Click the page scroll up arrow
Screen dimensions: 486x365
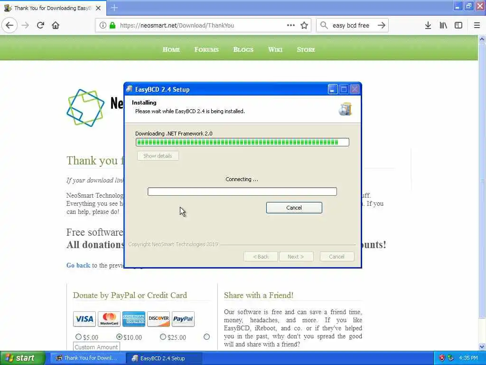point(482,39)
